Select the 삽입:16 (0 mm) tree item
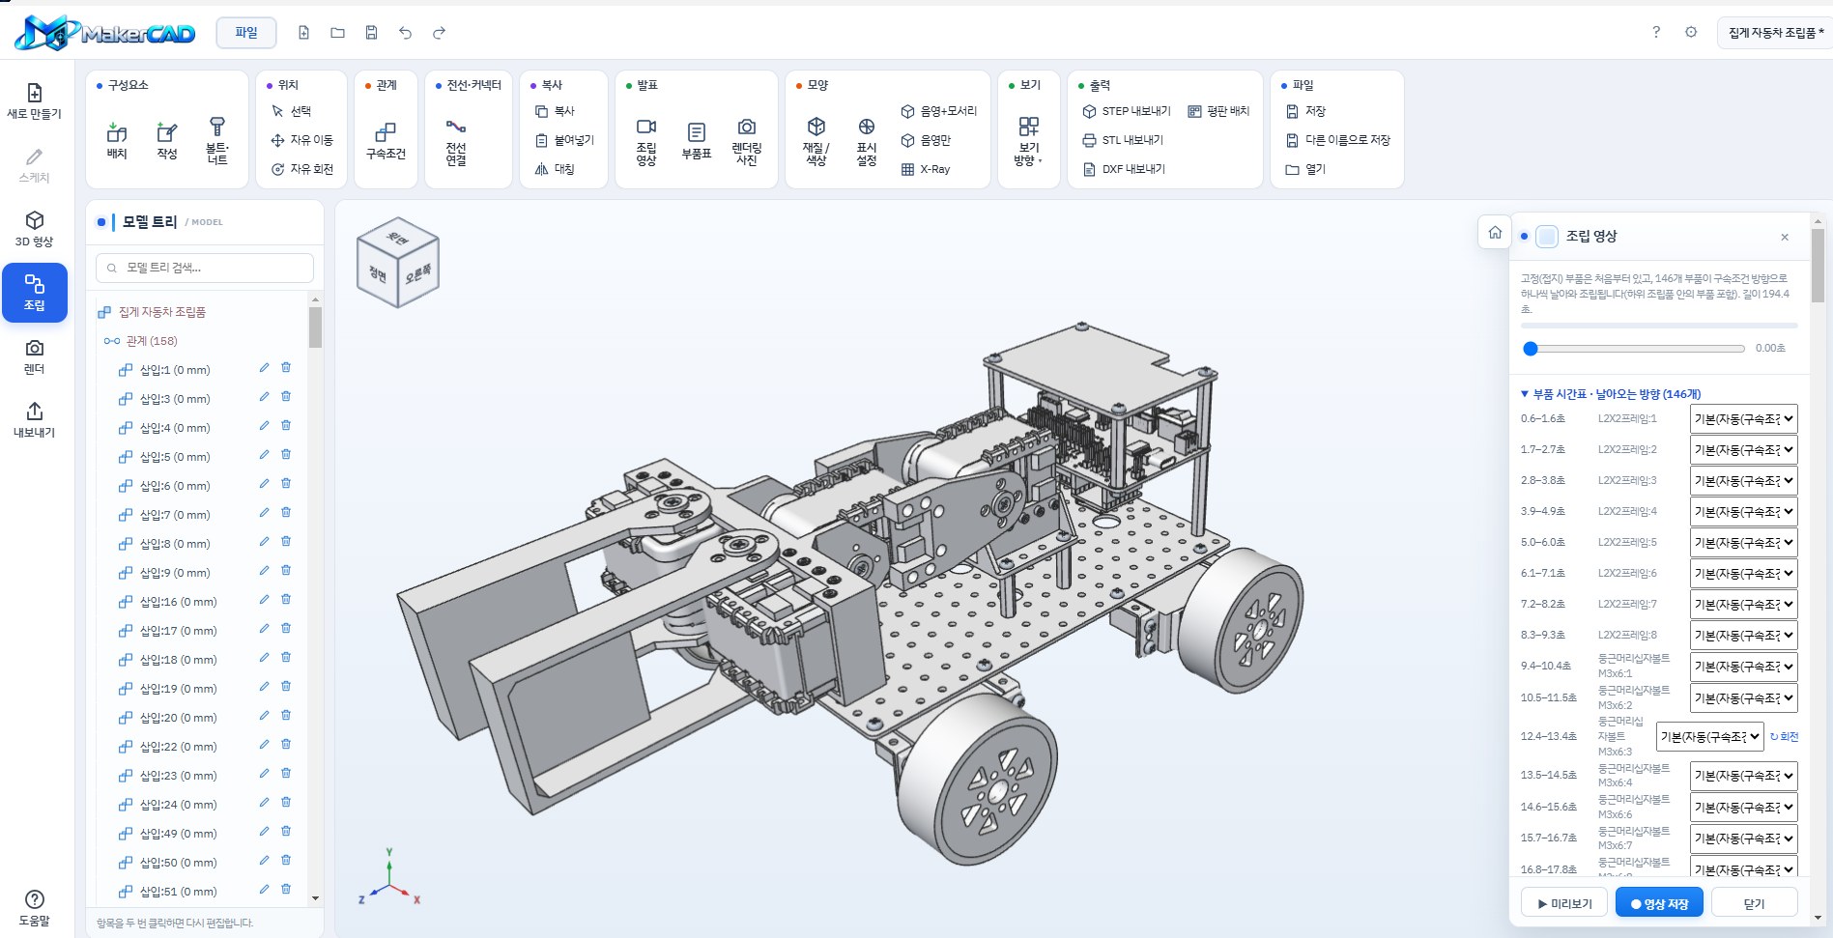The width and height of the screenshot is (1833, 938). [x=178, y=602]
